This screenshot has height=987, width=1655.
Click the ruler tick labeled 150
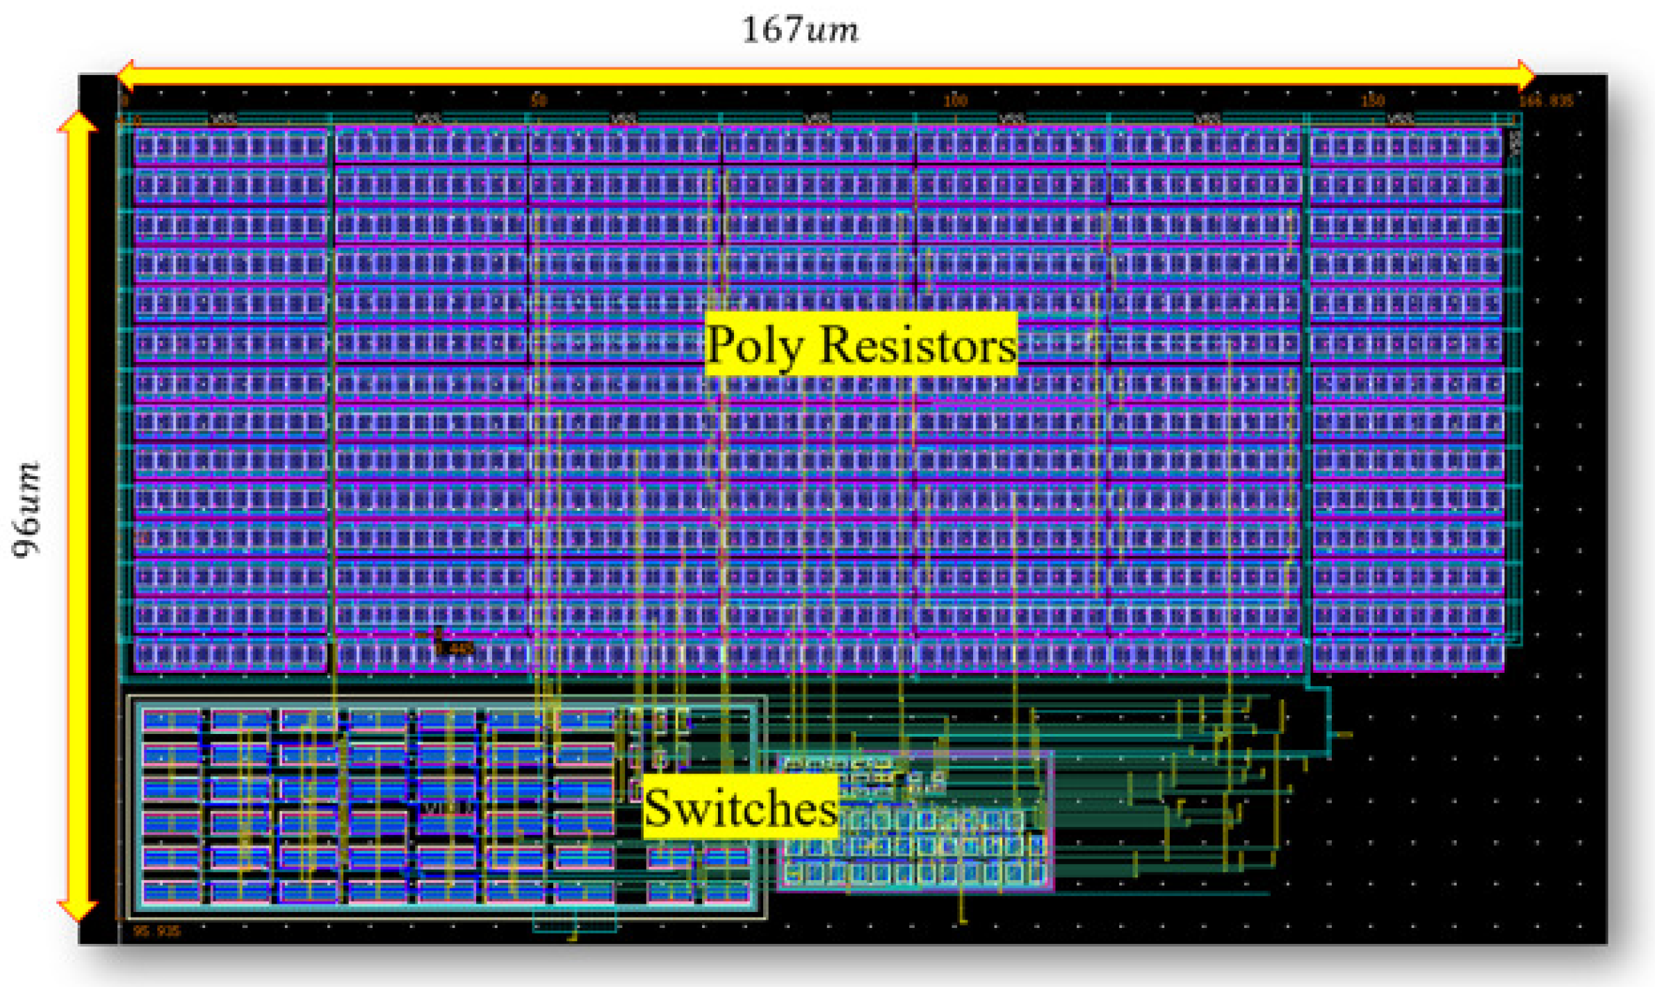[x=1372, y=101]
